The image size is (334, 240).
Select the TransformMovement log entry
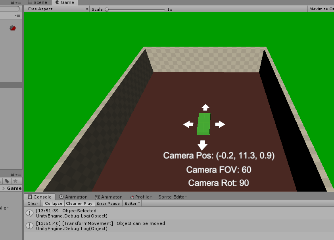click(179, 226)
